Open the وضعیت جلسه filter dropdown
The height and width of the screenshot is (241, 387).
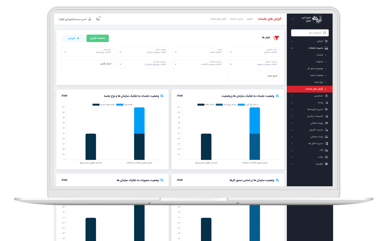click(143, 52)
